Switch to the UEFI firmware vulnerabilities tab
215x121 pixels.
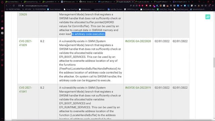click(x=69, y=2)
